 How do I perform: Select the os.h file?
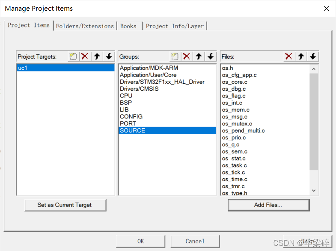coord(265,68)
